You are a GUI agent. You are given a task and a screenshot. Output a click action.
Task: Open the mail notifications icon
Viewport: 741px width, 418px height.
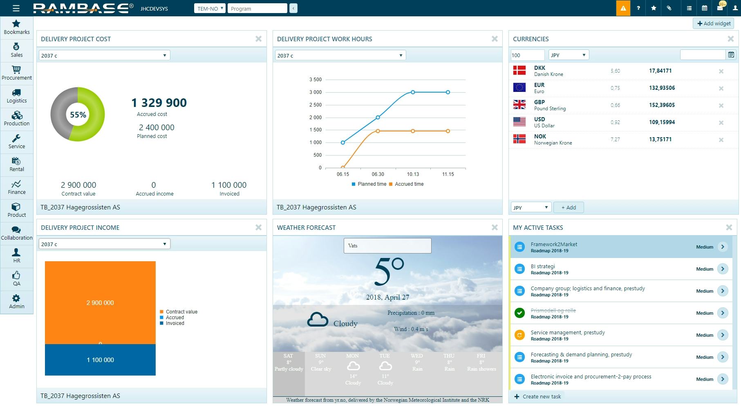coord(720,8)
